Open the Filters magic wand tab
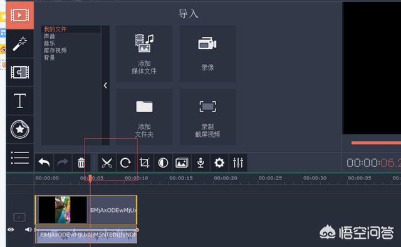 coord(19,44)
